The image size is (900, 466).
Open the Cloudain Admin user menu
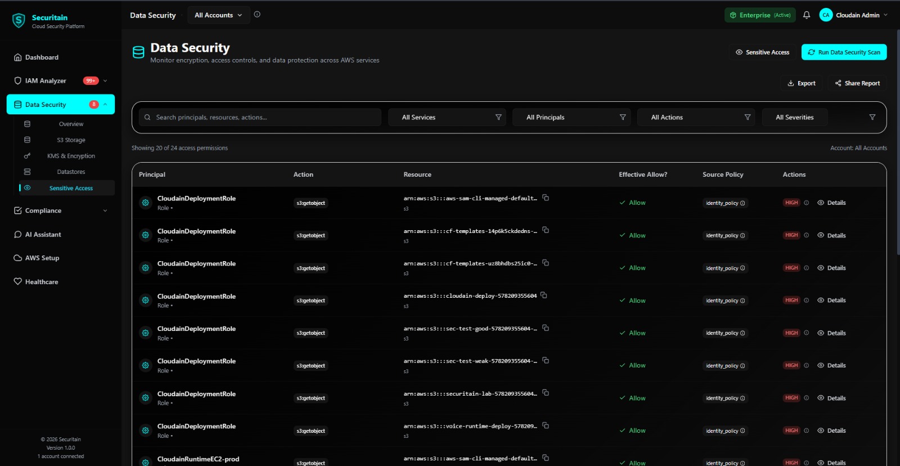[854, 15]
